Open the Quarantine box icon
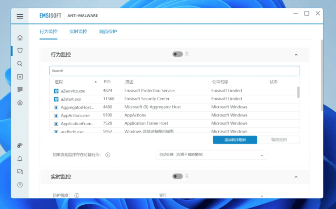 (x=20, y=77)
